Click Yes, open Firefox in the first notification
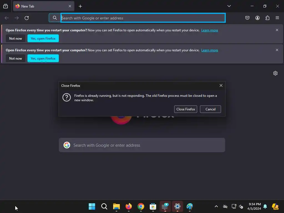This screenshot has height=213, width=284. click(43, 38)
